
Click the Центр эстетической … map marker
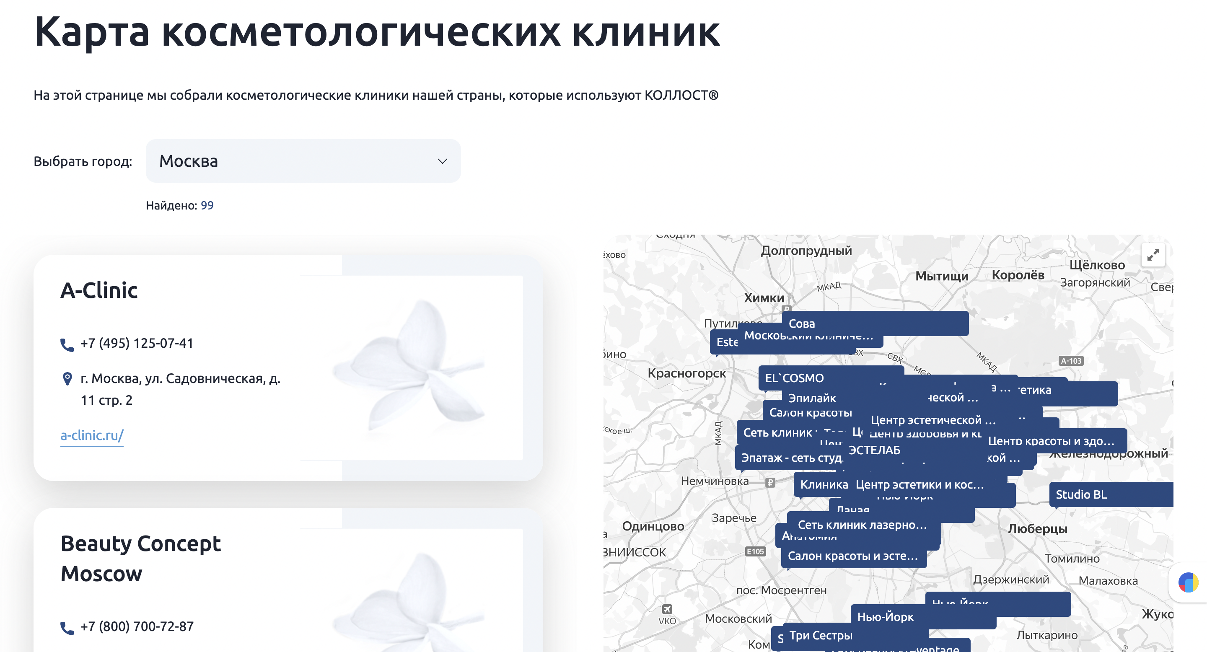point(932,420)
